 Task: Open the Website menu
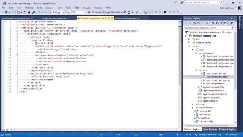point(29,8)
